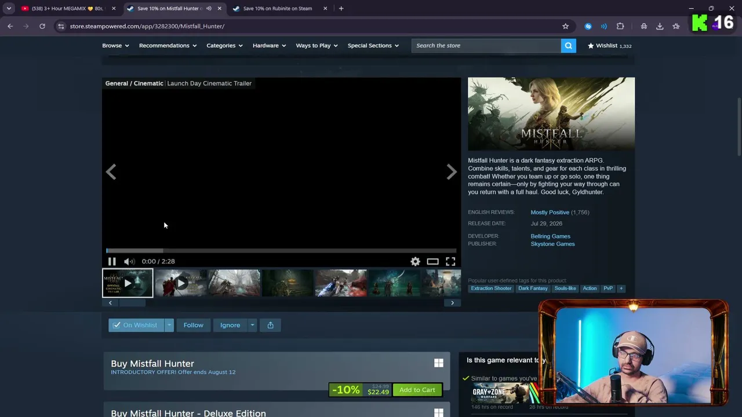Open the share icon button
This screenshot has height=417, width=742.
[270, 325]
